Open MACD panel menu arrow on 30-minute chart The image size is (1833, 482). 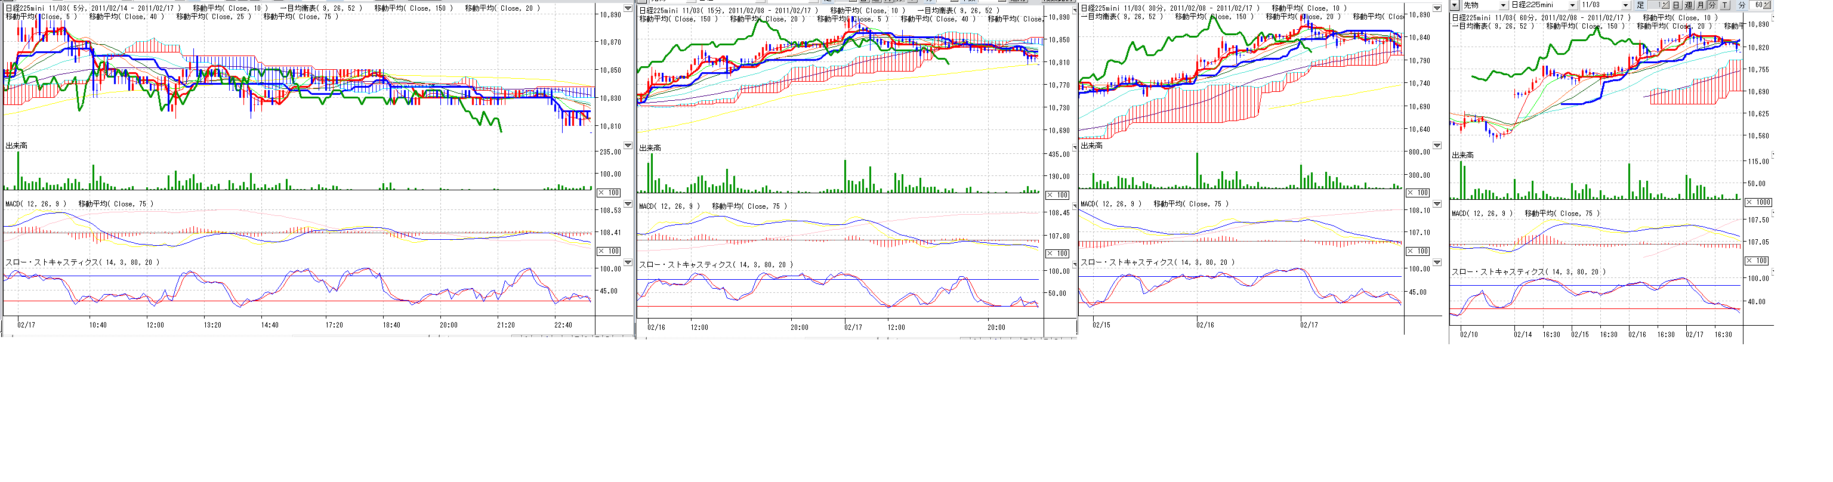[x=1437, y=204]
